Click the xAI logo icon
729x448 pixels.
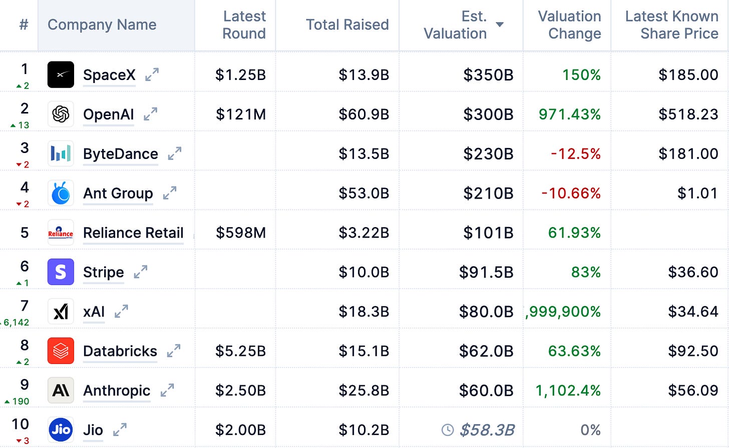(x=61, y=311)
